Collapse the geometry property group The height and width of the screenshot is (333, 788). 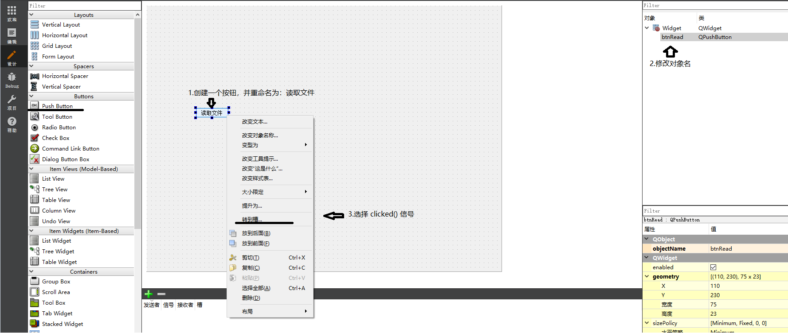coord(647,276)
